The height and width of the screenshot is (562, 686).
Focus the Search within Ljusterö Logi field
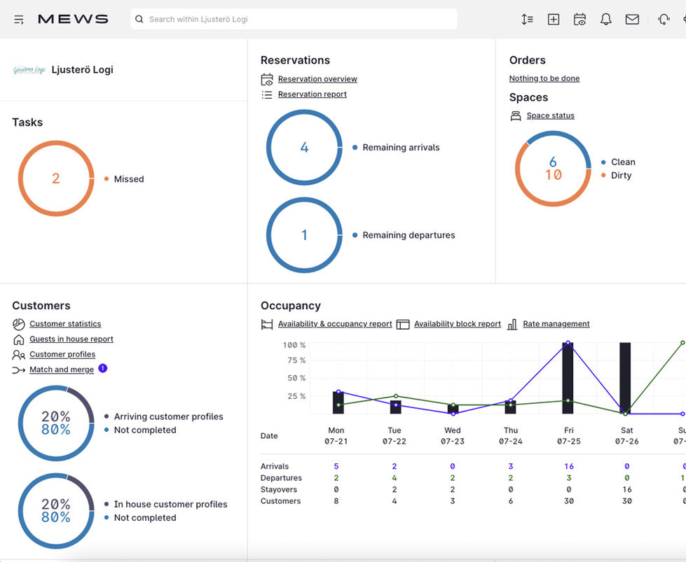(x=294, y=19)
